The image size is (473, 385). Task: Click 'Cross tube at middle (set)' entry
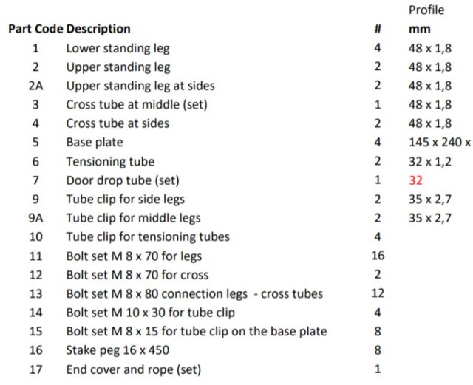(137, 105)
